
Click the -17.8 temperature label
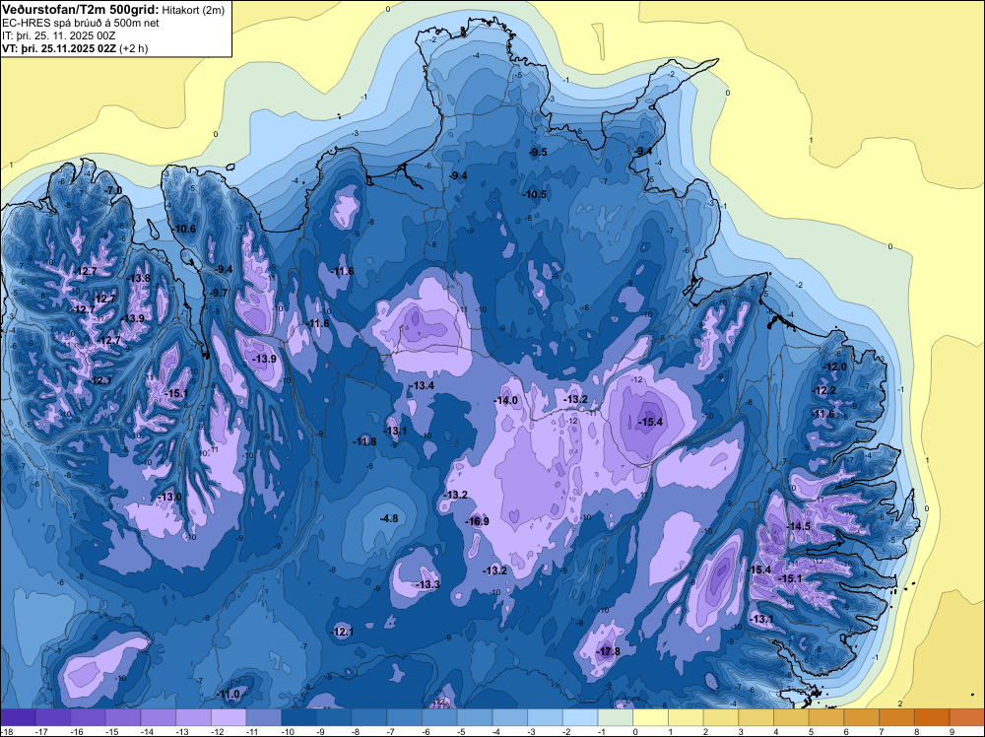608,651
